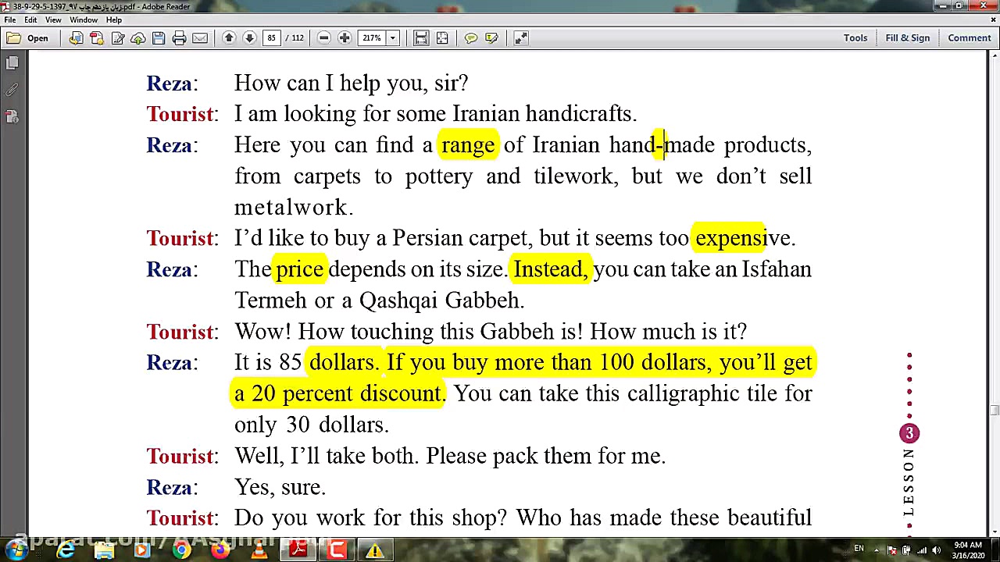The image size is (1000, 562).
Task: Expand the zoom level dropdown arrow
Action: coord(393,37)
